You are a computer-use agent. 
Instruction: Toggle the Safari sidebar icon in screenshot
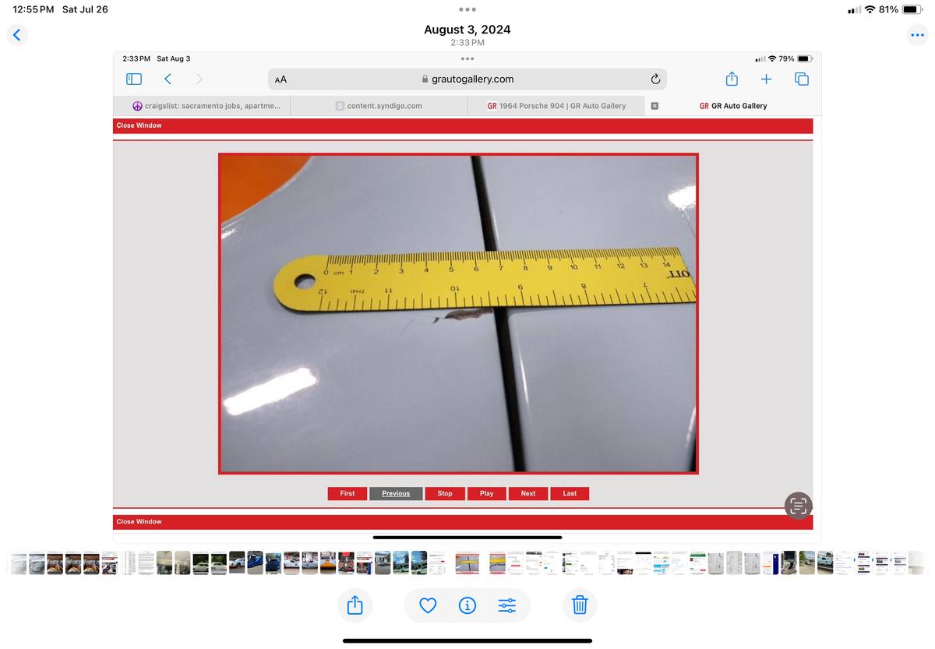(x=134, y=79)
